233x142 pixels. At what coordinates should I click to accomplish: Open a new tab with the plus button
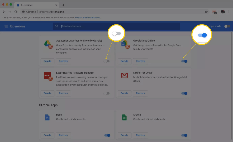point(63,5)
